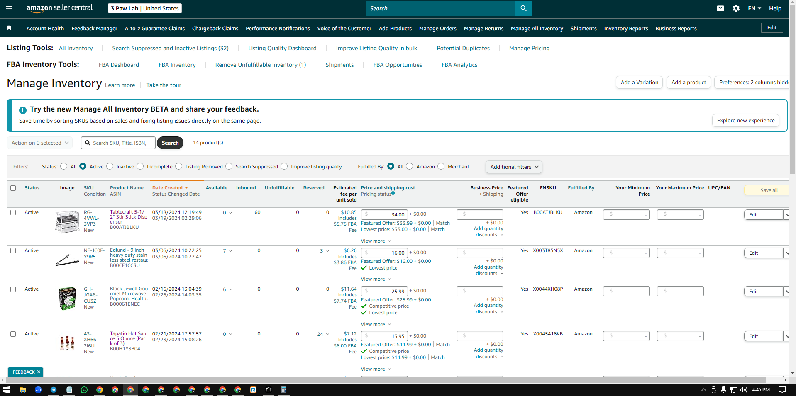
Task: Switch to the FBA Dashboard tool
Action: point(119,65)
